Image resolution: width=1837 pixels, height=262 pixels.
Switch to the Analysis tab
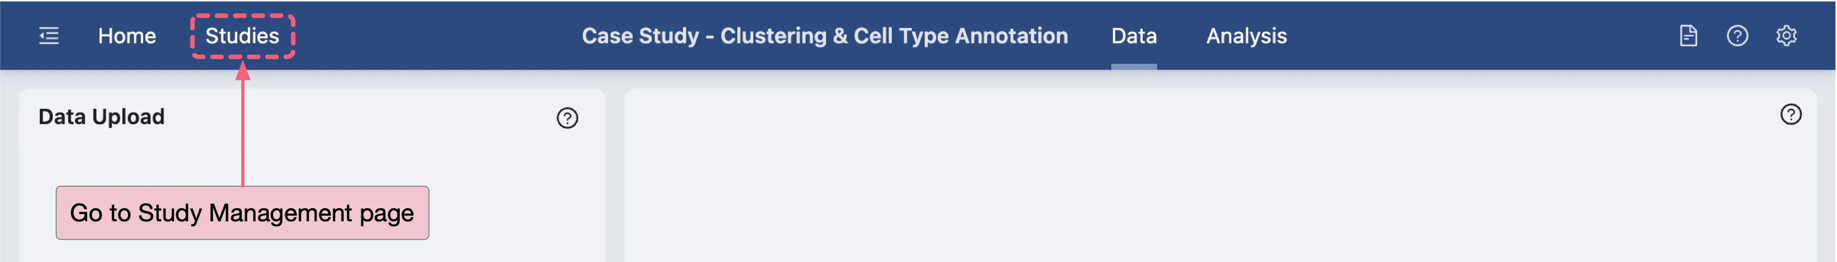tap(1246, 36)
